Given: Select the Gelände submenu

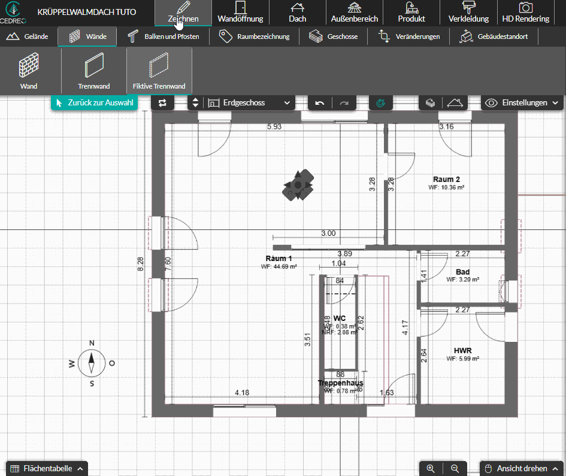Looking at the screenshot, I should tap(28, 37).
